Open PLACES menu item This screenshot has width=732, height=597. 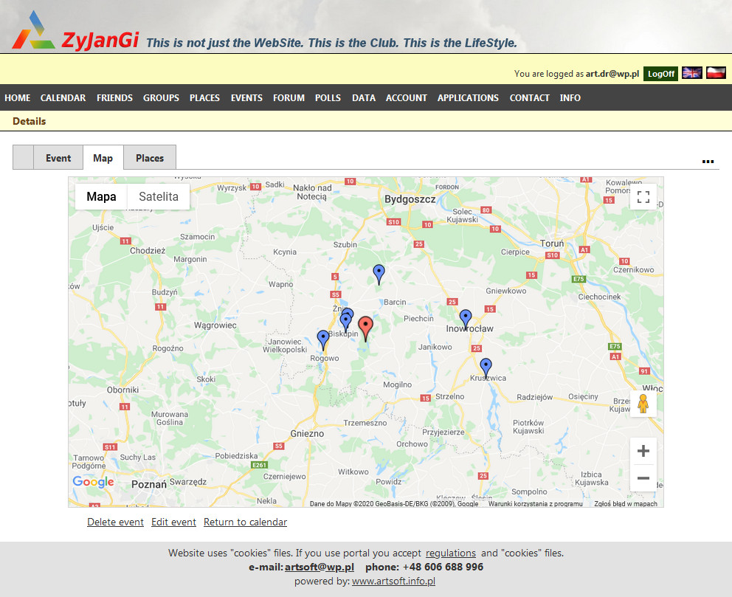coord(204,97)
